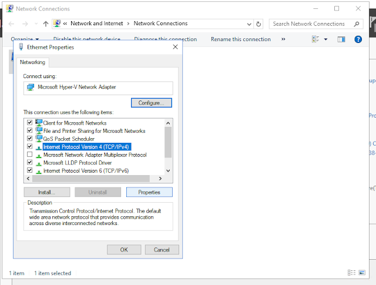Open recent locations chevron beside Forward arrow
The width and height of the screenshot is (376, 285).
(36, 24)
